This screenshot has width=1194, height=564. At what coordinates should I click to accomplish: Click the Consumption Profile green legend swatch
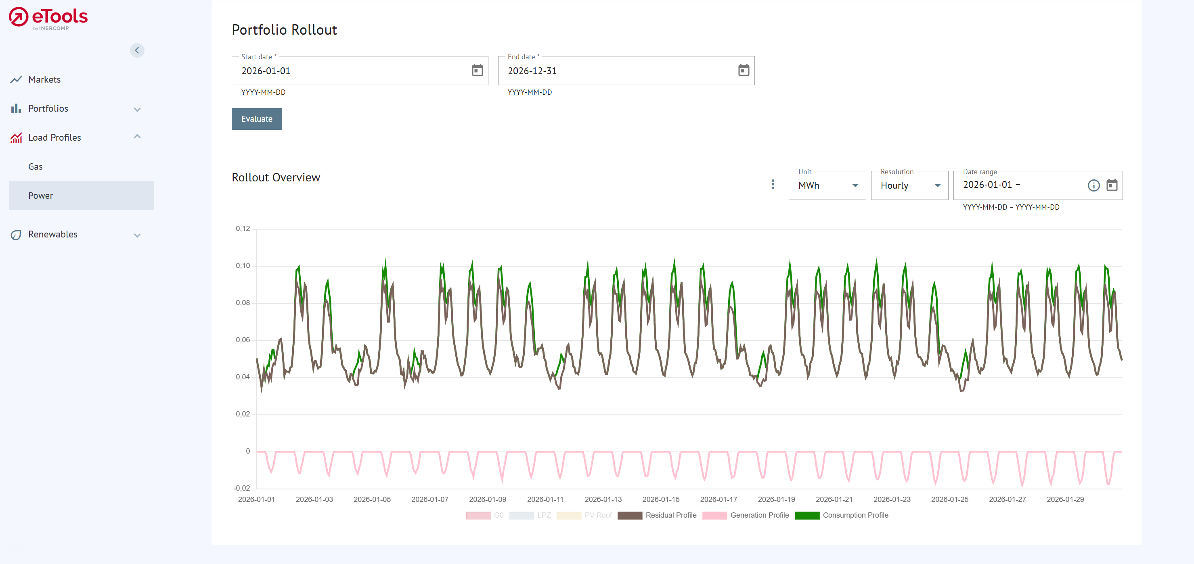tap(806, 515)
